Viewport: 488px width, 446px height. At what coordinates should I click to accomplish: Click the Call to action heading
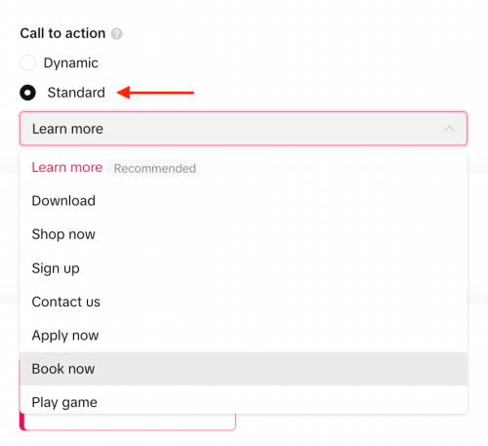point(62,33)
